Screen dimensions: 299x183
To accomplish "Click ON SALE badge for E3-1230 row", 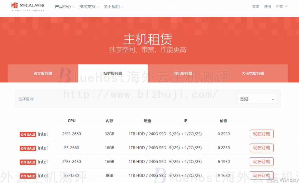I will pos(28,176).
